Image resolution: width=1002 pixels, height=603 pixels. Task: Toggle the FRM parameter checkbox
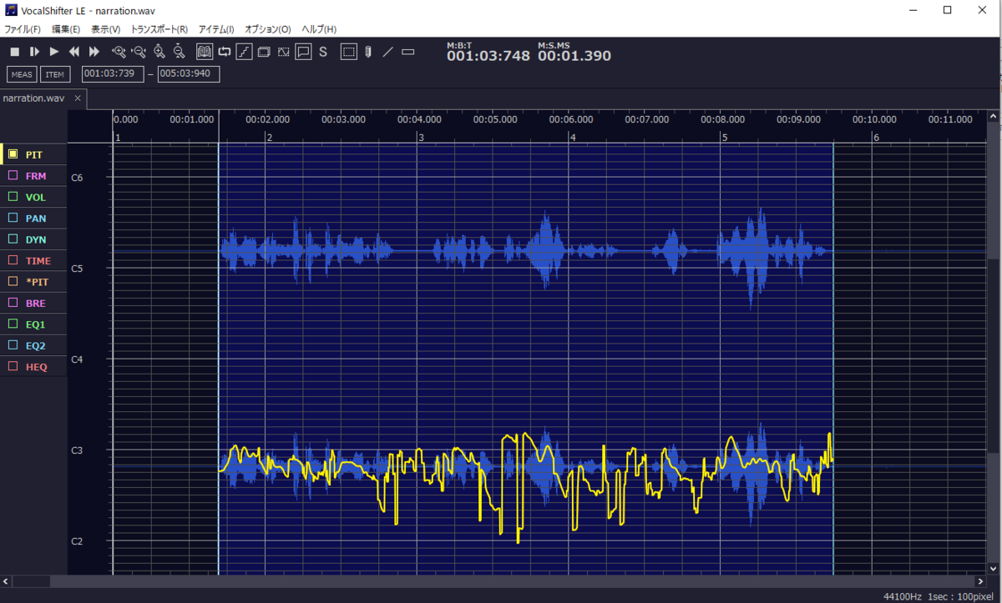pos(13,176)
